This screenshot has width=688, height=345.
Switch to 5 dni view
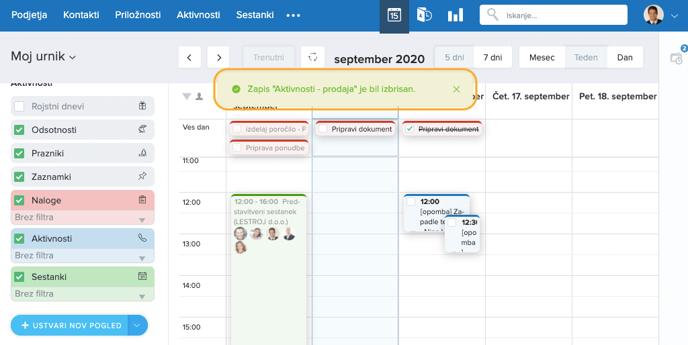(x=454, y=58)
